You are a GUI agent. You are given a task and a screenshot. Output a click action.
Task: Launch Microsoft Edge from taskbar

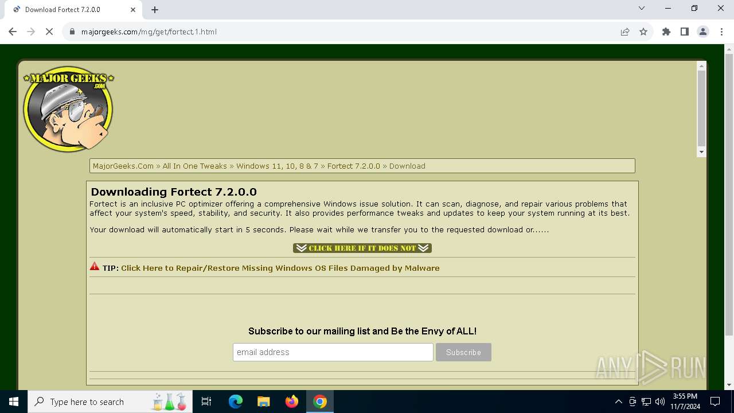236,402
